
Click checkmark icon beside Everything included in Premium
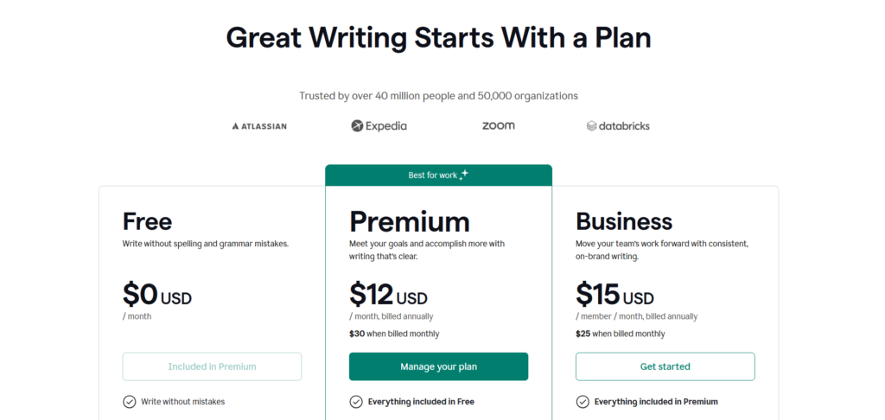coord(583,401)
